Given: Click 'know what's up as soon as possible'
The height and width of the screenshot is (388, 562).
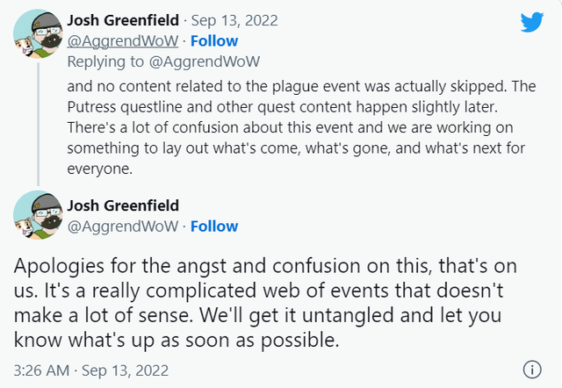Looking at the screenshot, I should pyautogui.click(x=176, y=340).
